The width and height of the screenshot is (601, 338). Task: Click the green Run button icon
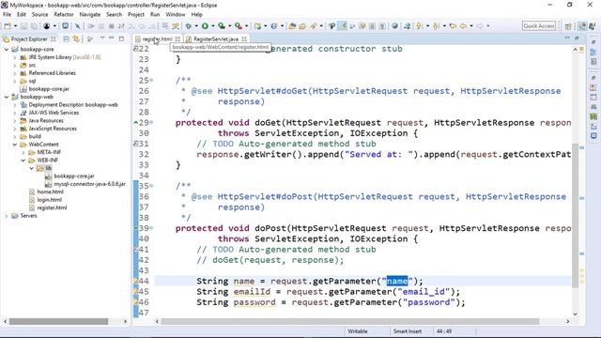pos(205,26)
